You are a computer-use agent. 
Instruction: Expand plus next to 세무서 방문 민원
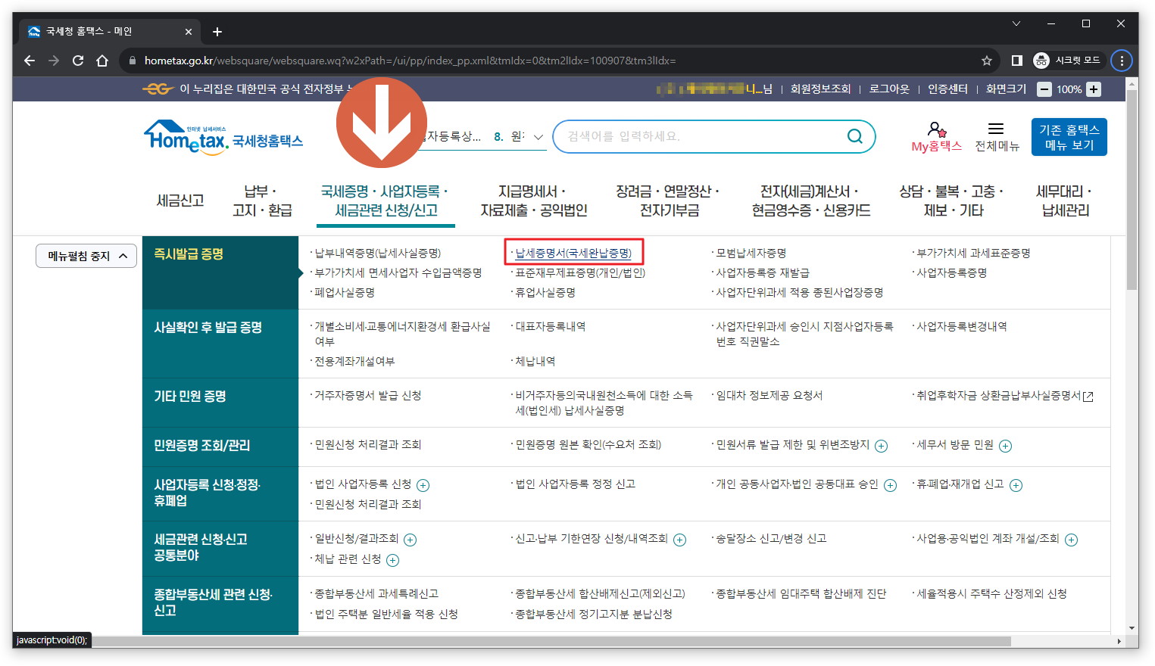tap(1005, 446)
